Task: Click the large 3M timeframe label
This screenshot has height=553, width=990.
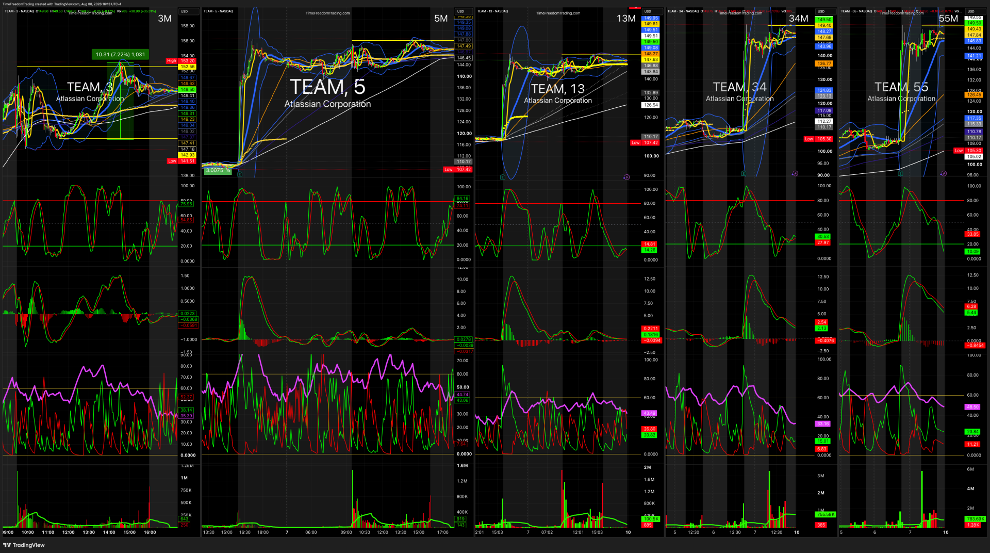Action: point(164,19)
